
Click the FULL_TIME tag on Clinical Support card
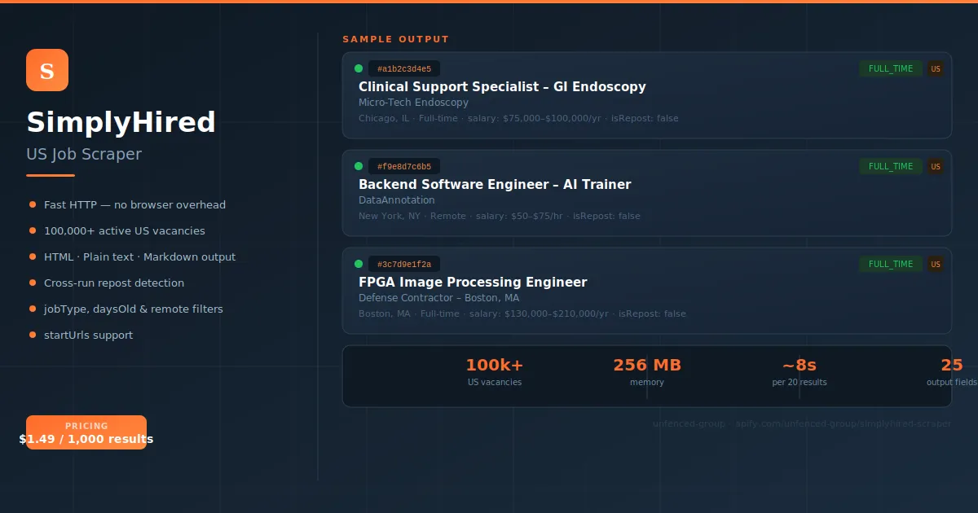(891, 69)
